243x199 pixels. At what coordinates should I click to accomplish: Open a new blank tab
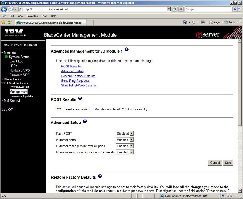pos(90,23)
